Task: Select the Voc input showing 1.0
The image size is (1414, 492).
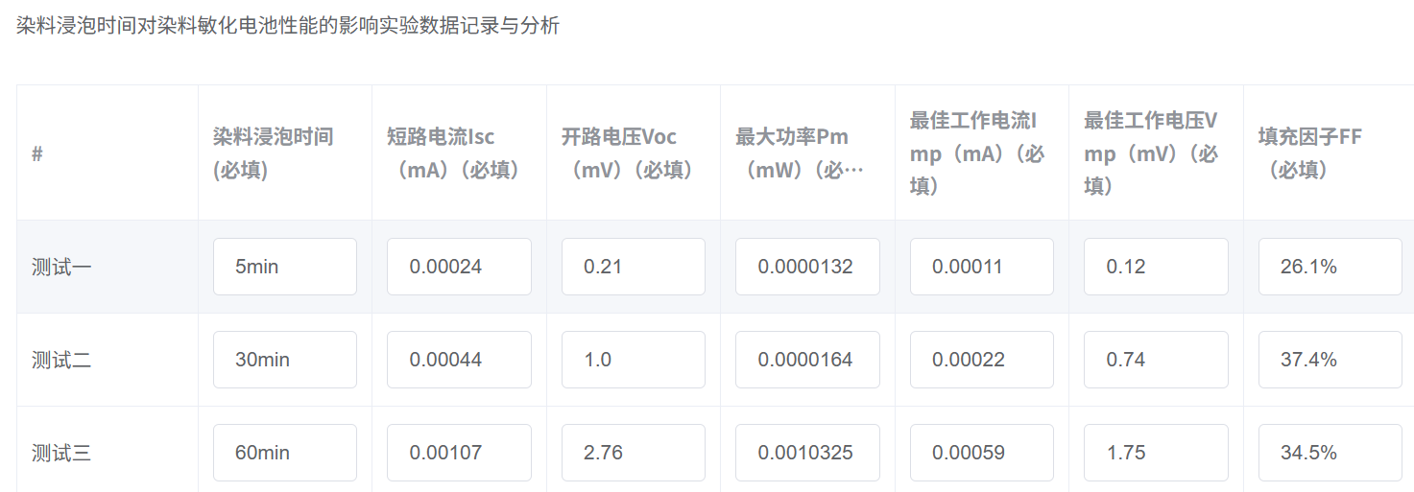Action: click(x=633, y=360)
